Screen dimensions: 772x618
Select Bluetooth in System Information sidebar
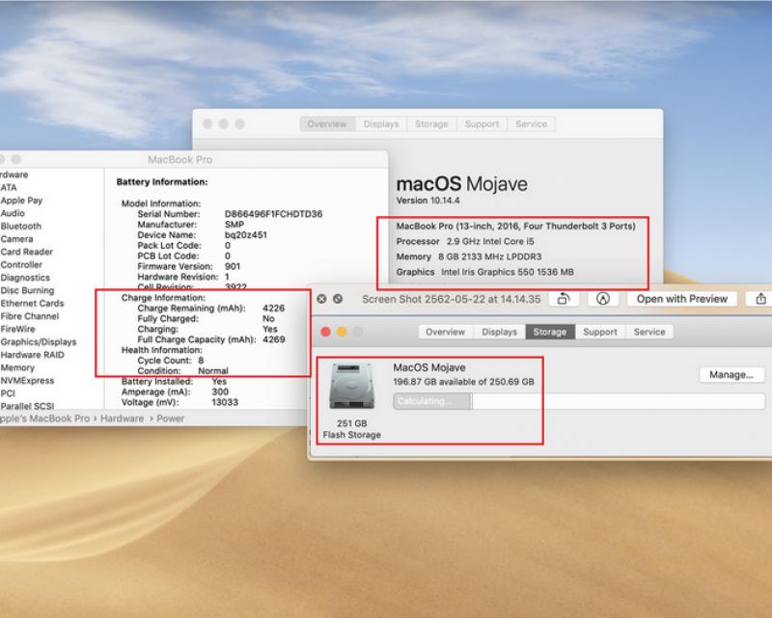[20, 227]
